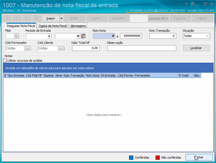This screenshot has height=163, width=216.
Task: Click the Cancelar button
Action: 118,18
